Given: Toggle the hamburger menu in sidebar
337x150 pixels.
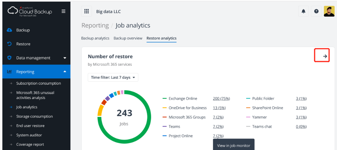Looking at the screenshot, I should coord(63,11).
